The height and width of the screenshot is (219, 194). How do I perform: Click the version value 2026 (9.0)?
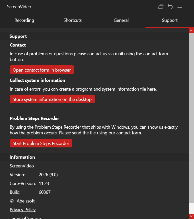tap(48, 175)
